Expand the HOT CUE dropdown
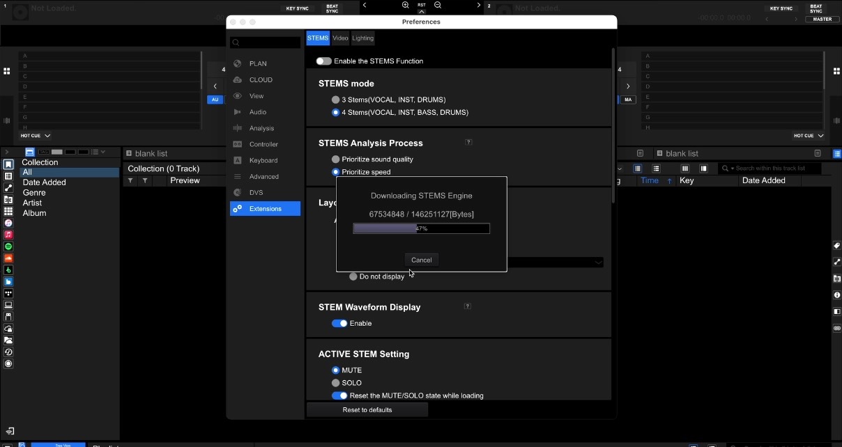Screen dimensions: 842x447 click(35, 135)
